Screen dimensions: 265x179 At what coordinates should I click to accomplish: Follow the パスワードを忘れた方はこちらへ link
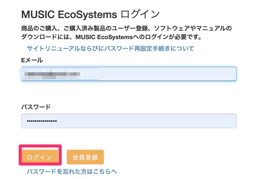tap(72, 171)
